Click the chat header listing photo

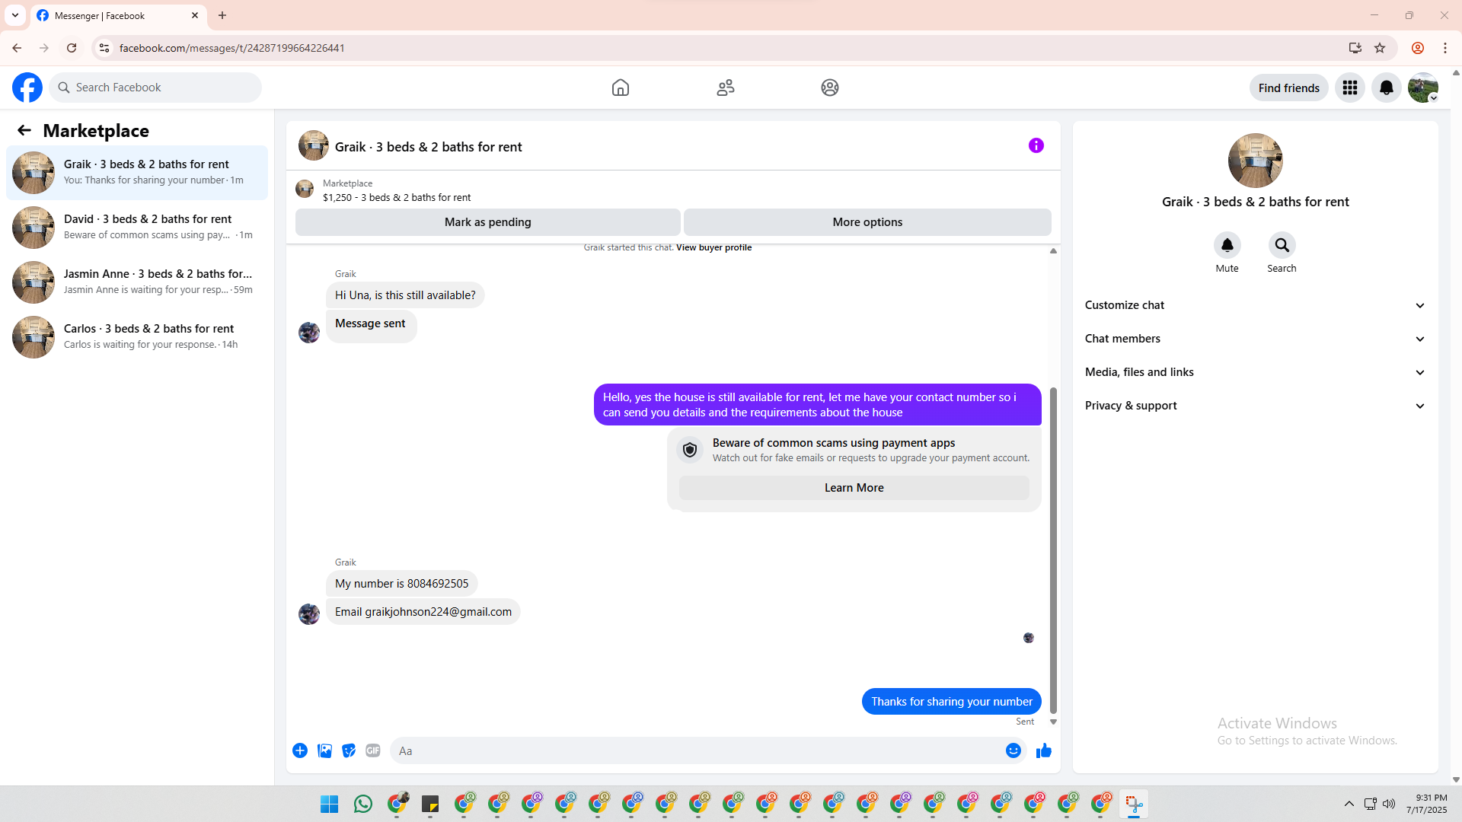pyautogui.click(x=314, y=145)
